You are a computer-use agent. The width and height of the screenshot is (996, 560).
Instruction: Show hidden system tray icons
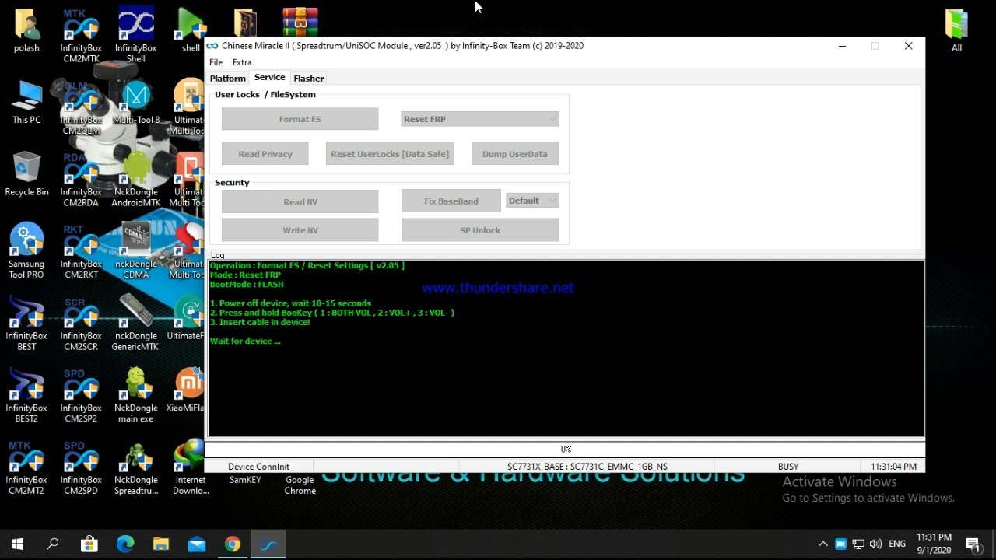tap(823, 544)
